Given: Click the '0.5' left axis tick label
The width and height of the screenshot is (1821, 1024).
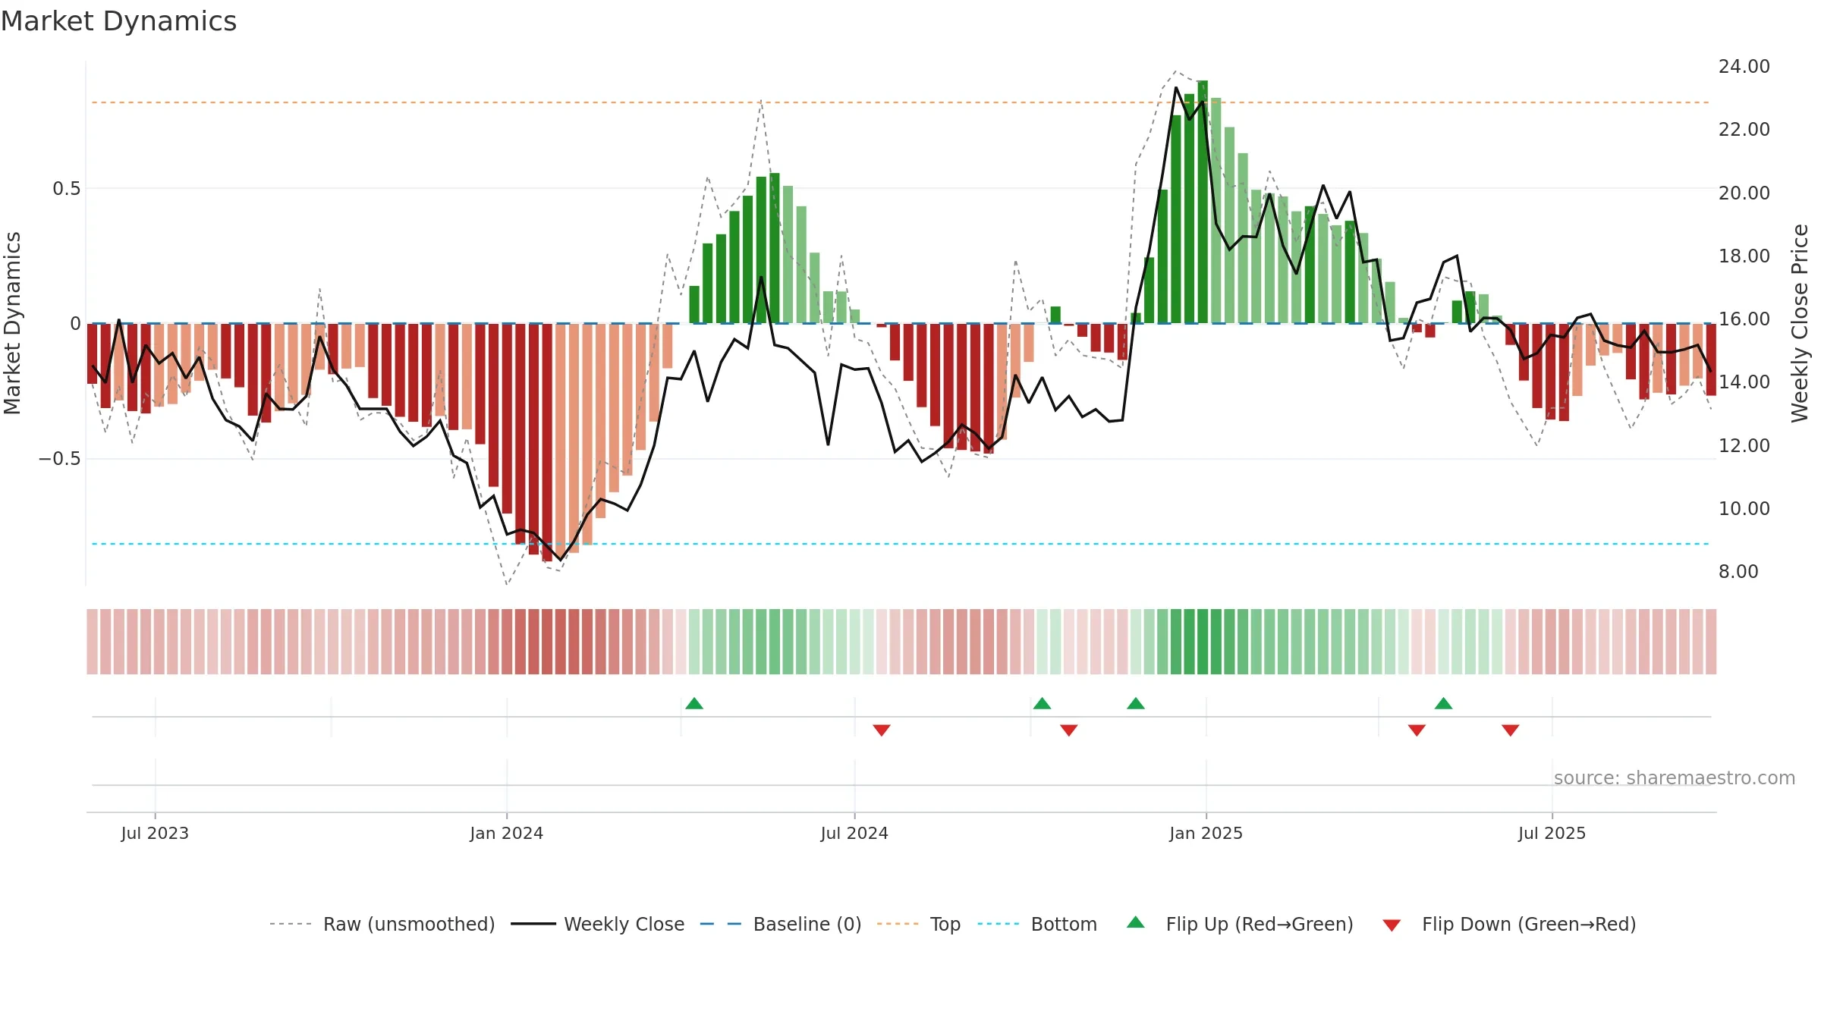Looking at the screenshot, I should [67, 189].
